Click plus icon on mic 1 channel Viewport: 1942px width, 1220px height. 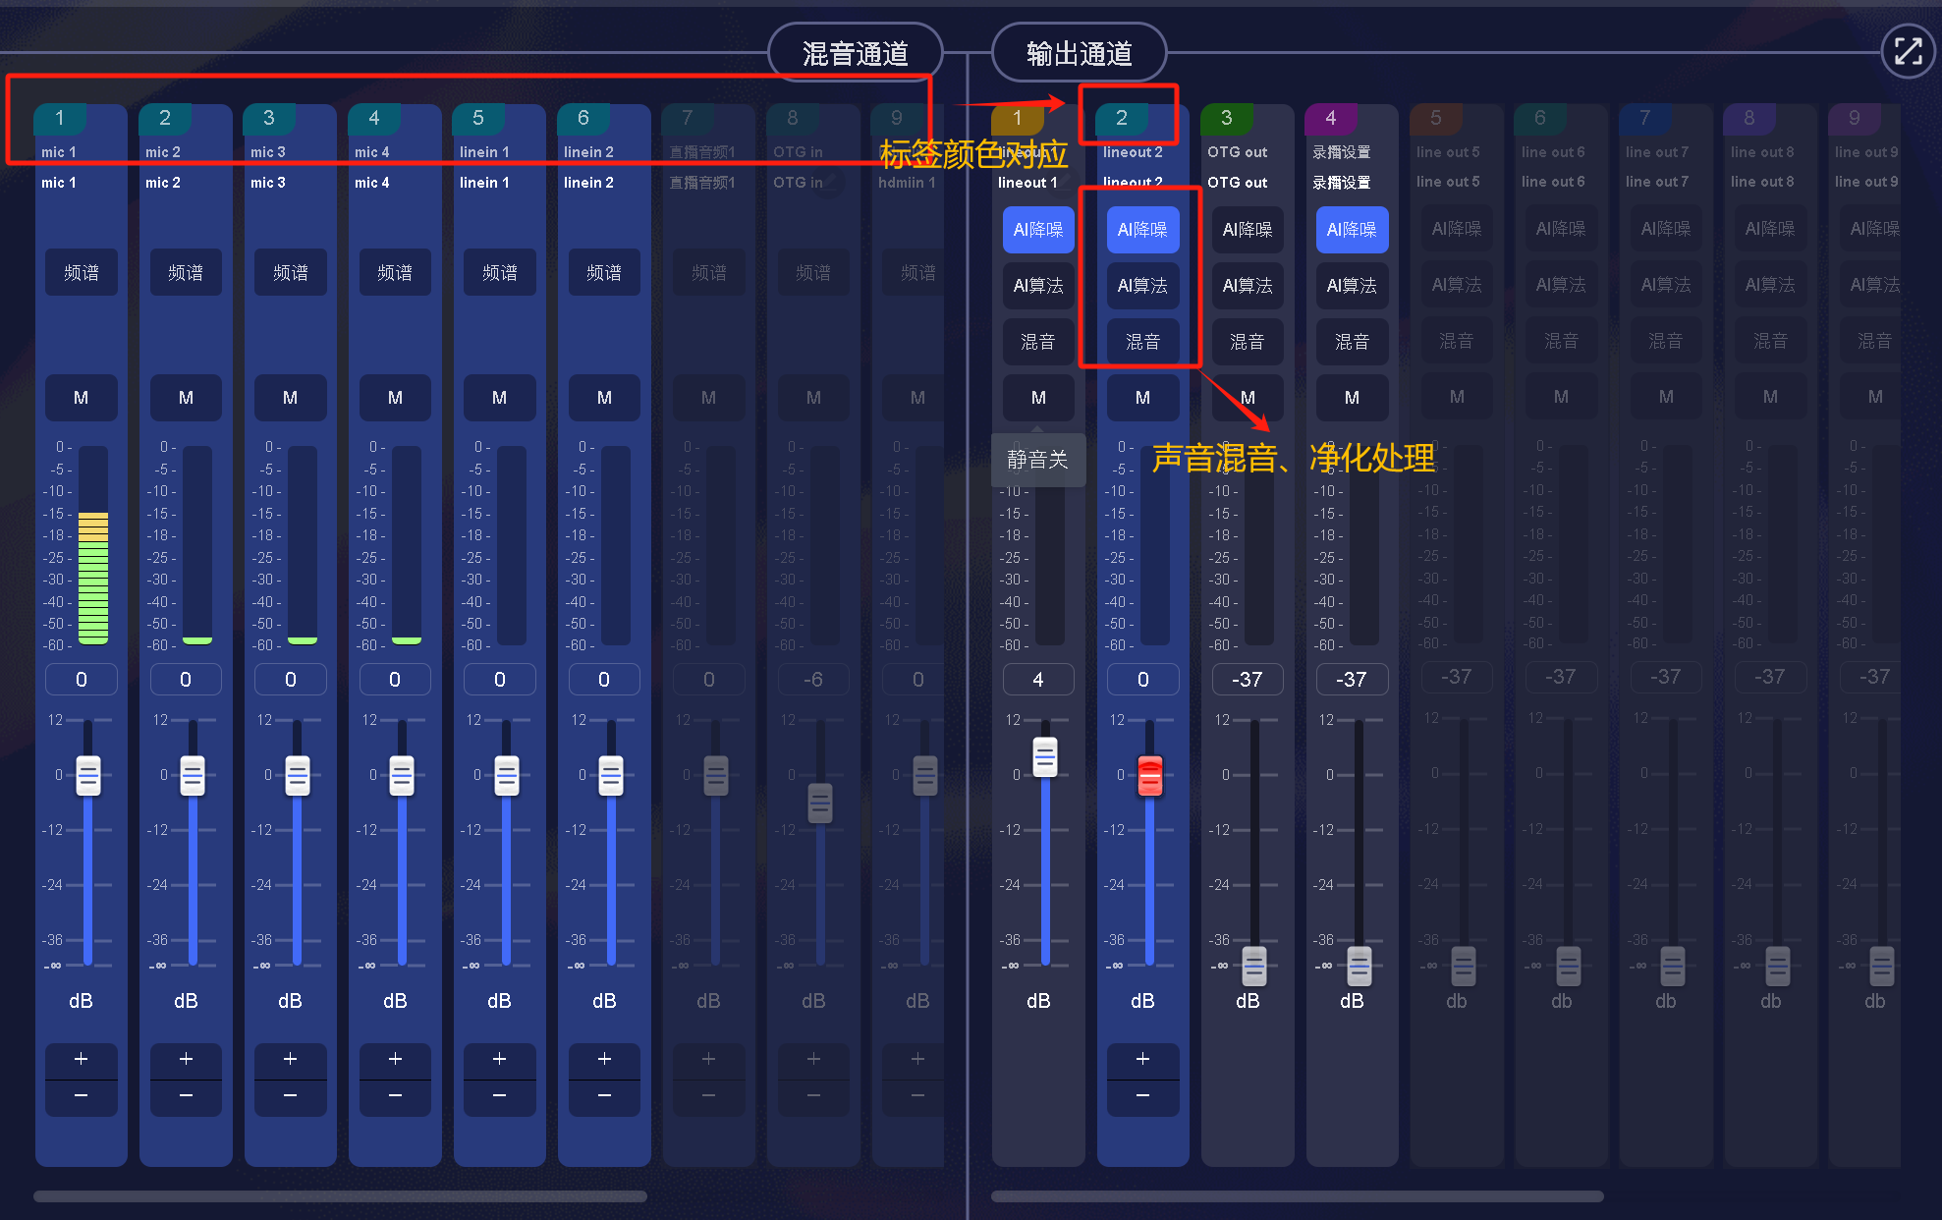pyautogui.click(x=81, y=1059)
